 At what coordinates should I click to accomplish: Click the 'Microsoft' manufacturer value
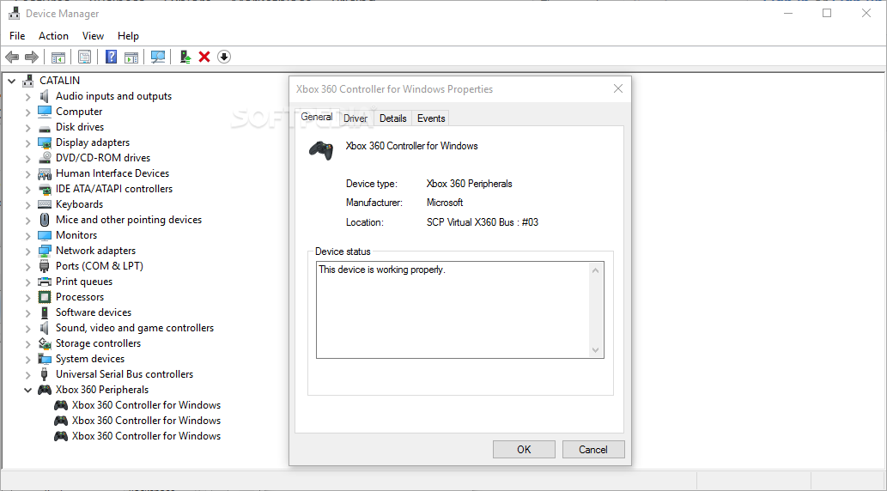(x=445, y=203)
